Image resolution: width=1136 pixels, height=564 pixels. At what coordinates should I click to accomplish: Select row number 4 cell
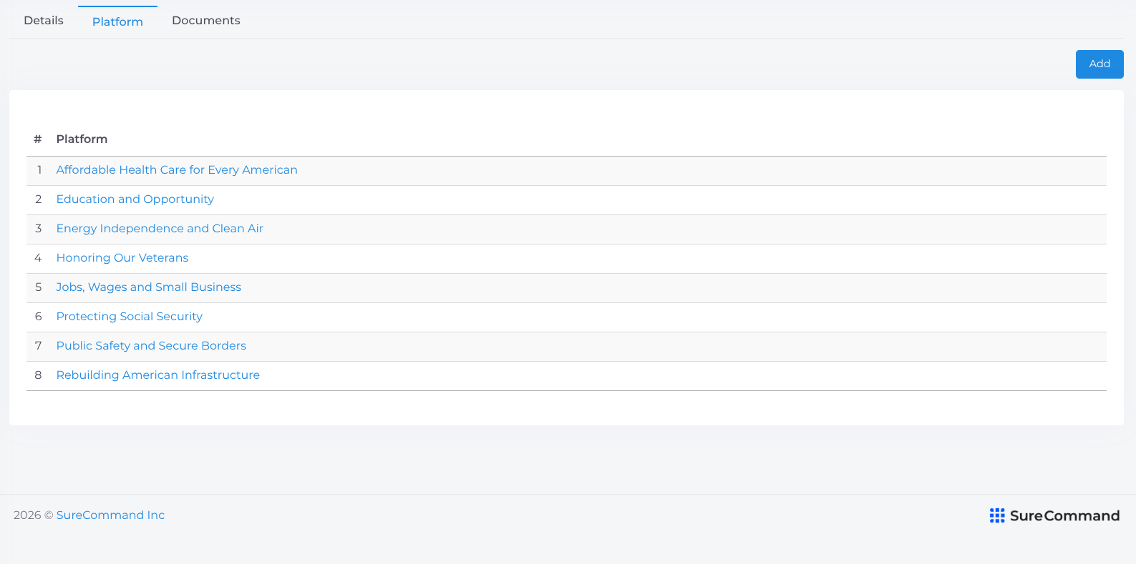click(x=39, y=258)
